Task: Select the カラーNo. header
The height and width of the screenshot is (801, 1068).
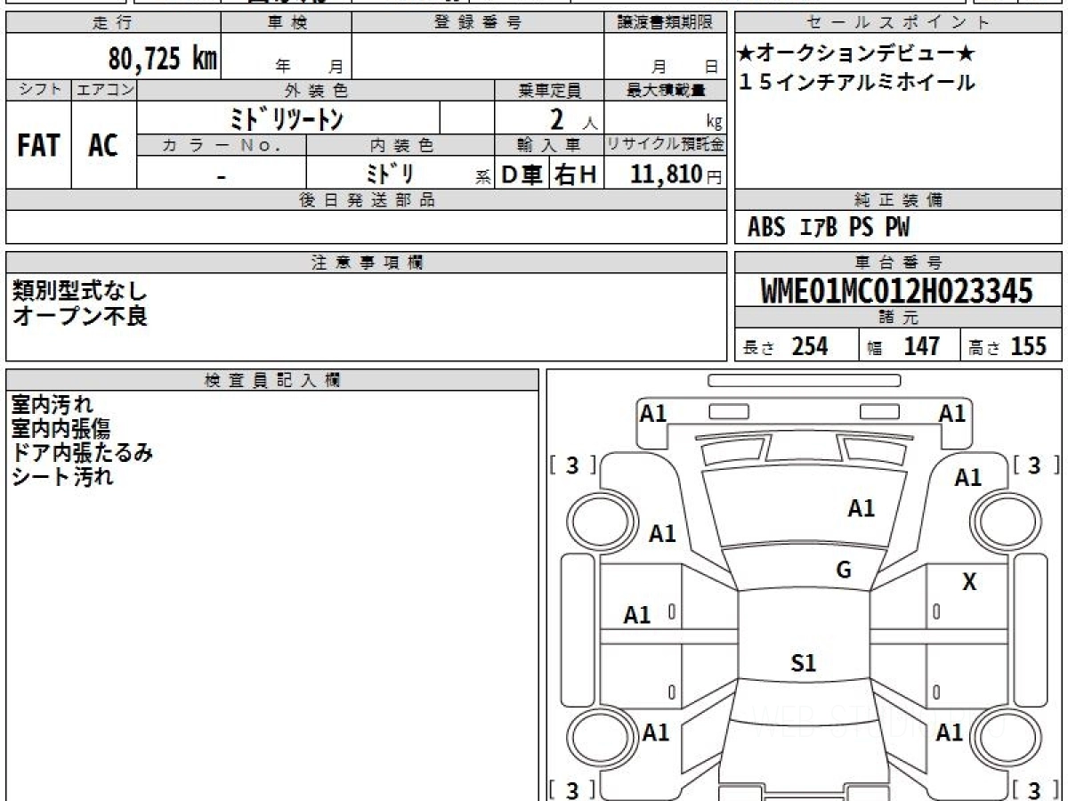Action: [222, 145]
